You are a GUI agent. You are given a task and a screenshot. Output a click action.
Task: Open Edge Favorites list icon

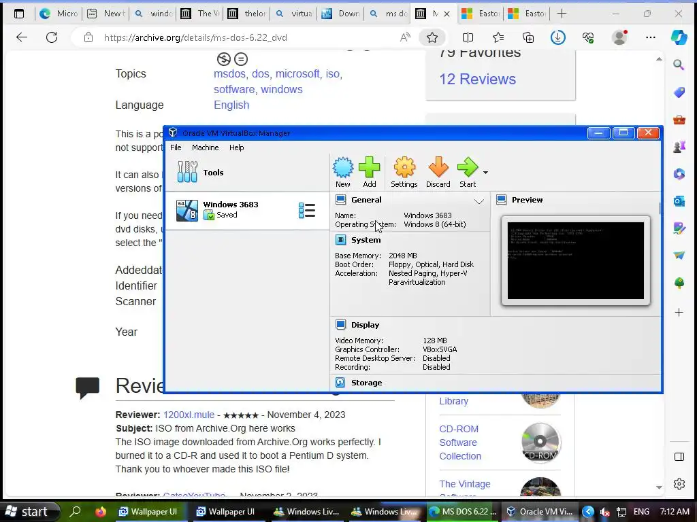[498, 38]
